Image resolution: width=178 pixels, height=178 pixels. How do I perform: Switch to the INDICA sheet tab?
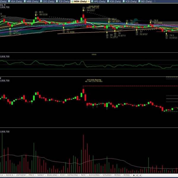(9, 175)
